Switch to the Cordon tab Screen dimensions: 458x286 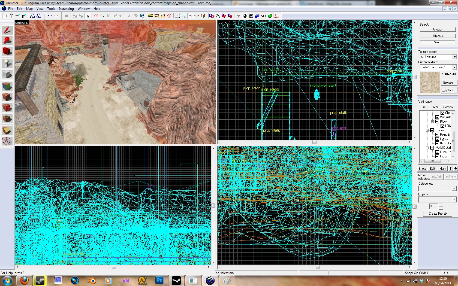pos(448,107)
